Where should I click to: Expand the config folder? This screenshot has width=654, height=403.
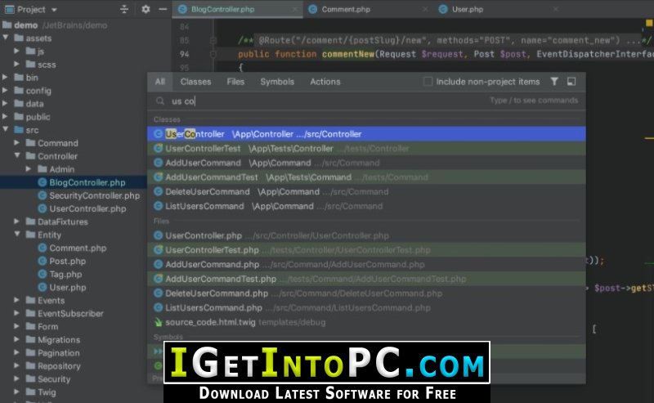[6, 91]
